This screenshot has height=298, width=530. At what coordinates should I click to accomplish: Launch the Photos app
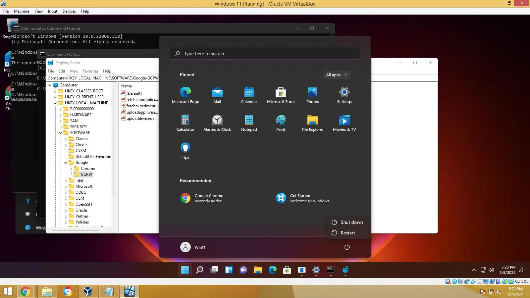point(313,95)
